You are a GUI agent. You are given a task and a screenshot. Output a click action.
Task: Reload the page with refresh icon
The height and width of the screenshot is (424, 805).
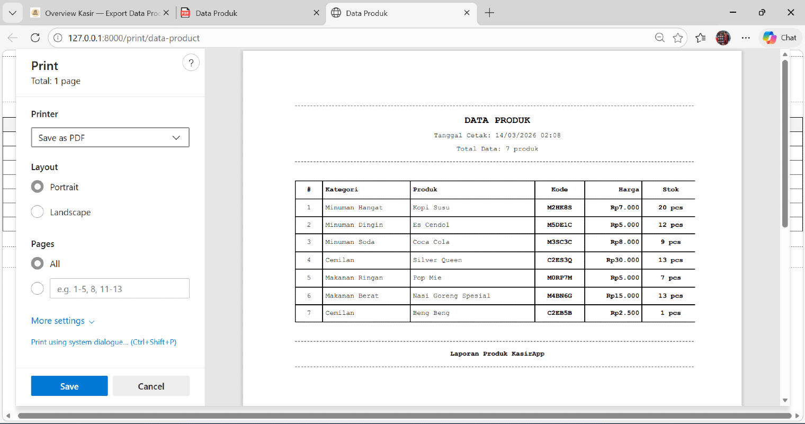(35, 38)
